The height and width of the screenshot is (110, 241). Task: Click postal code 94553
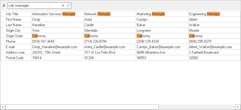(162, 58)
